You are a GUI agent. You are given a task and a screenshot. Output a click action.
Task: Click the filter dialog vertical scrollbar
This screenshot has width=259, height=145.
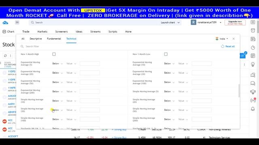tap(239, 91)
